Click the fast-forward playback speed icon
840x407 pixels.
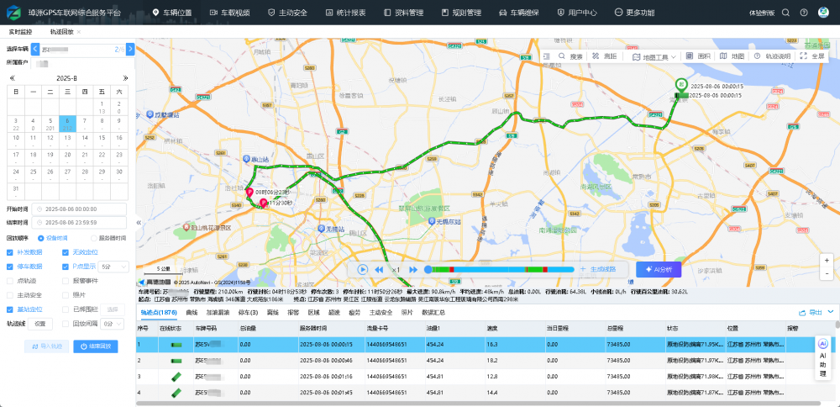click(413, 269)
